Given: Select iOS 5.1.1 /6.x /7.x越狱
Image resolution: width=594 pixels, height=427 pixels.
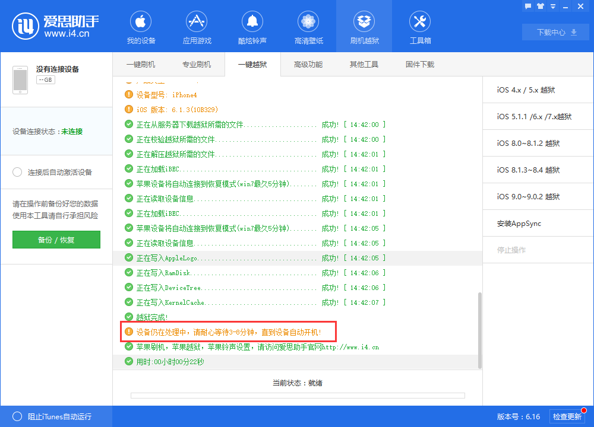Looking at the screenshot, I should point(538,116).
